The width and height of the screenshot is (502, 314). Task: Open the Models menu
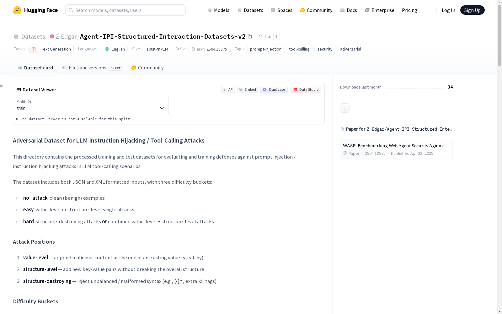pyautogui.click(x=218, y=10)
